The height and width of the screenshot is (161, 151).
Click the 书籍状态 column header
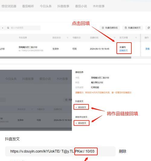[x=76, y=38]
